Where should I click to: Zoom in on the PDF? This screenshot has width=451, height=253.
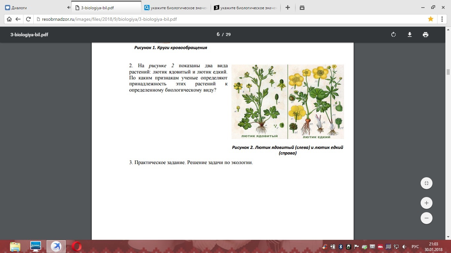pyautogui.click(x=427, y=203)
